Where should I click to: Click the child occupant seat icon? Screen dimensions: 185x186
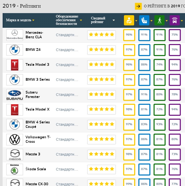pyautogui.click(x=144, y=20)
